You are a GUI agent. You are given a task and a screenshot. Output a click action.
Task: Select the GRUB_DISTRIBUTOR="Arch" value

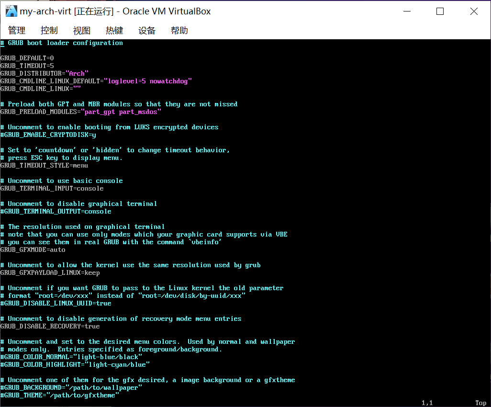click(x=77, y=73)
